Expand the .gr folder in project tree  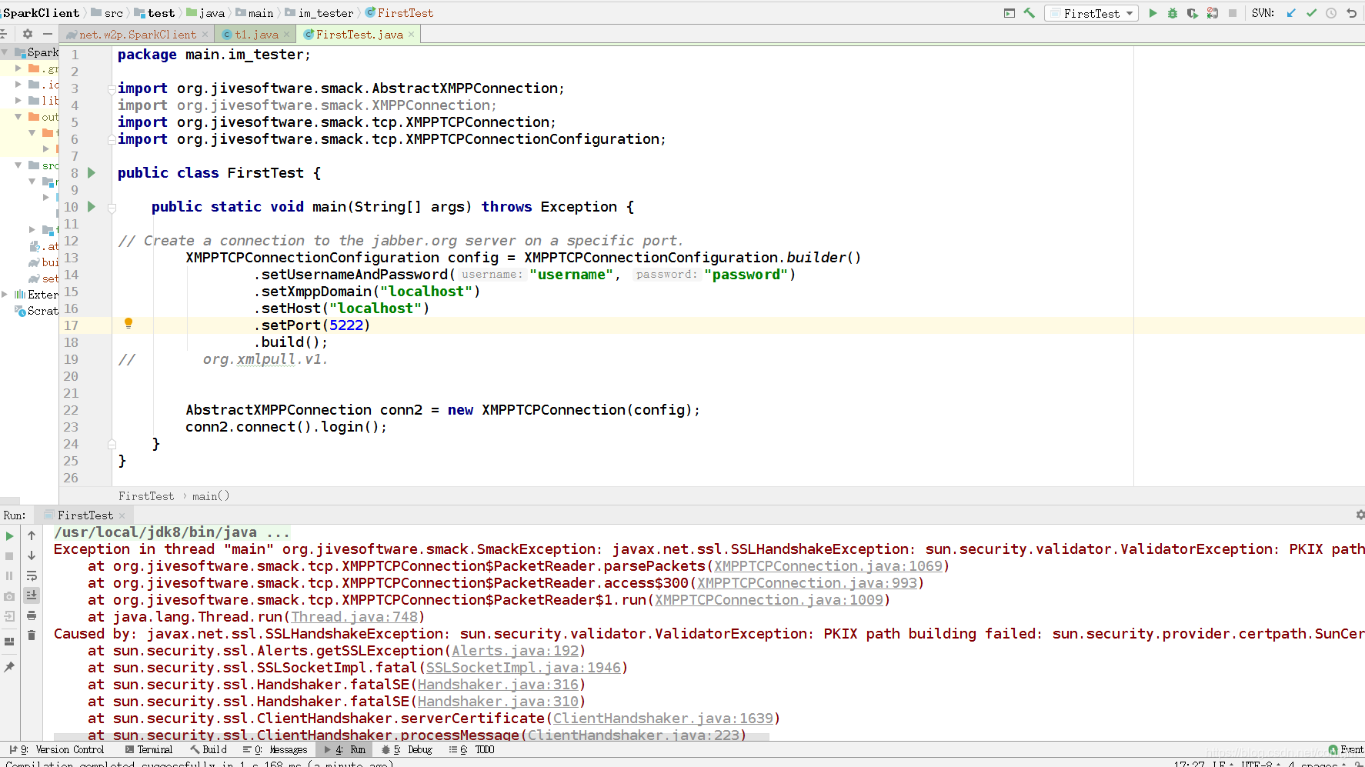[18, 68]
